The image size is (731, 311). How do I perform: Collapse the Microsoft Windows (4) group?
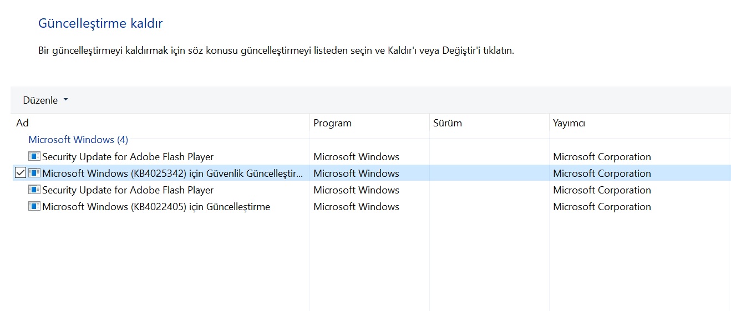78,140
